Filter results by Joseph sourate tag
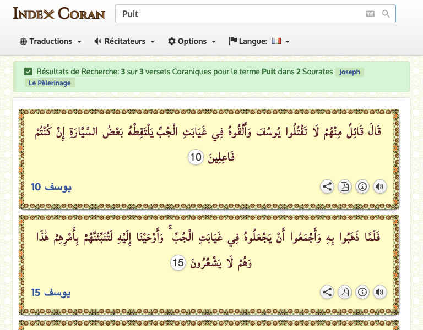The image size is (423, 330). click(350, 72)
